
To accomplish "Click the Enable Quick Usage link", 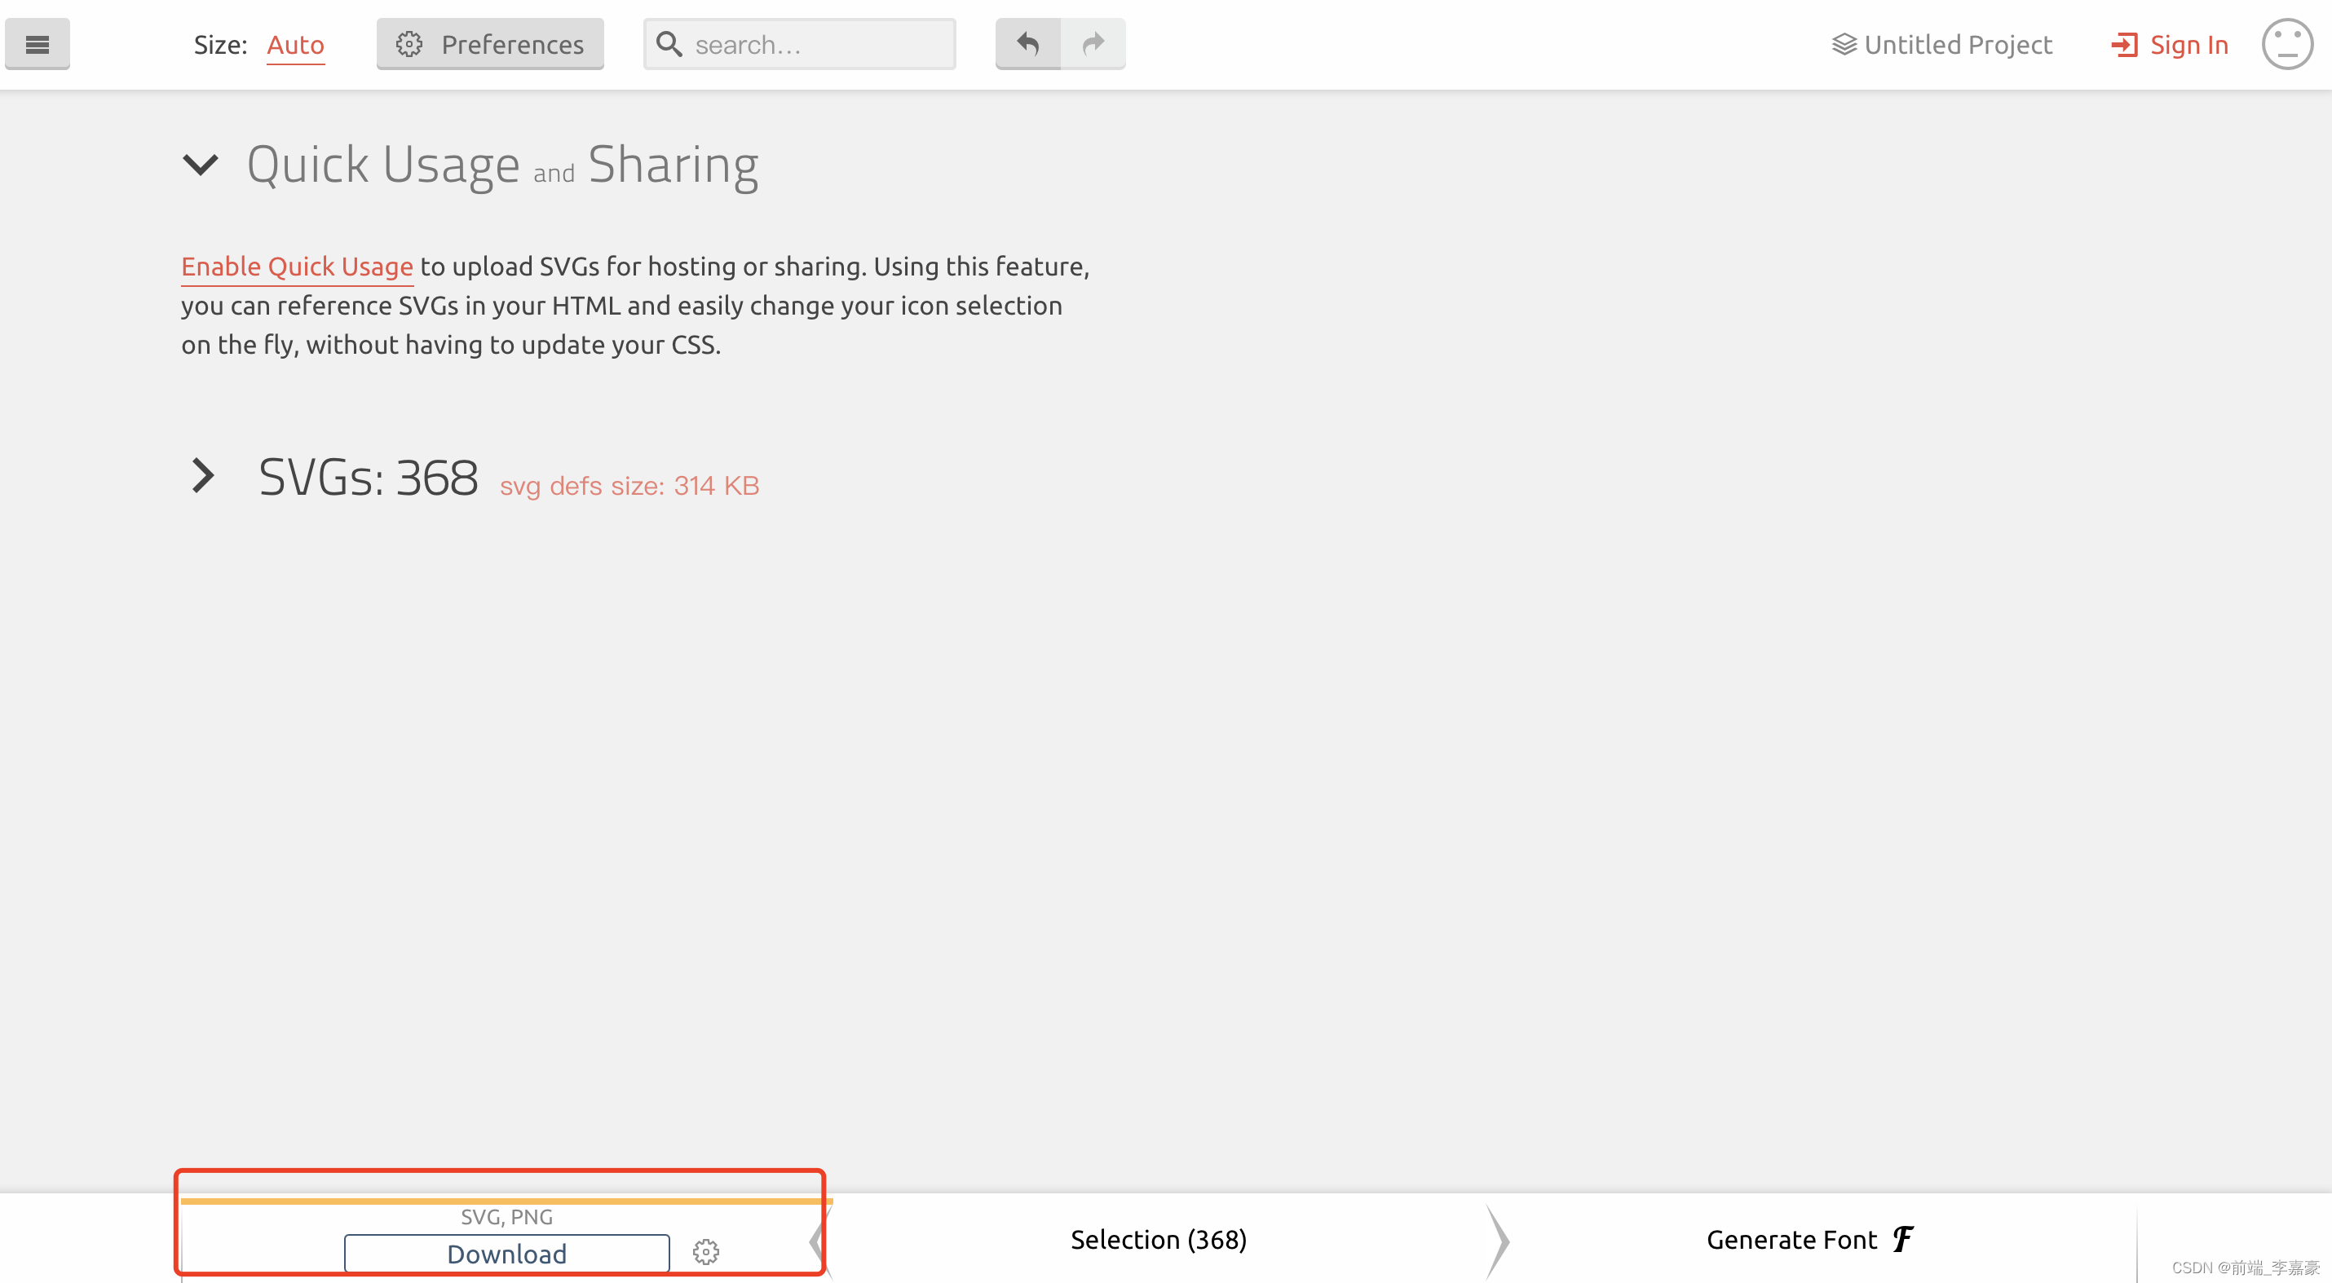I will click(297, 266).
